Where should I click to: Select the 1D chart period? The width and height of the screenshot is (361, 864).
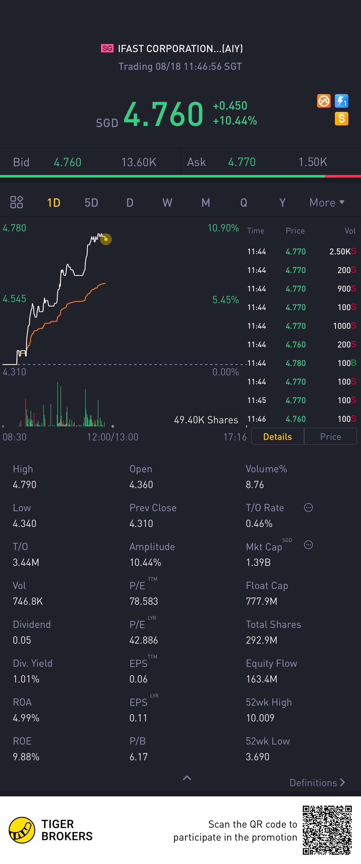(53, 203)
